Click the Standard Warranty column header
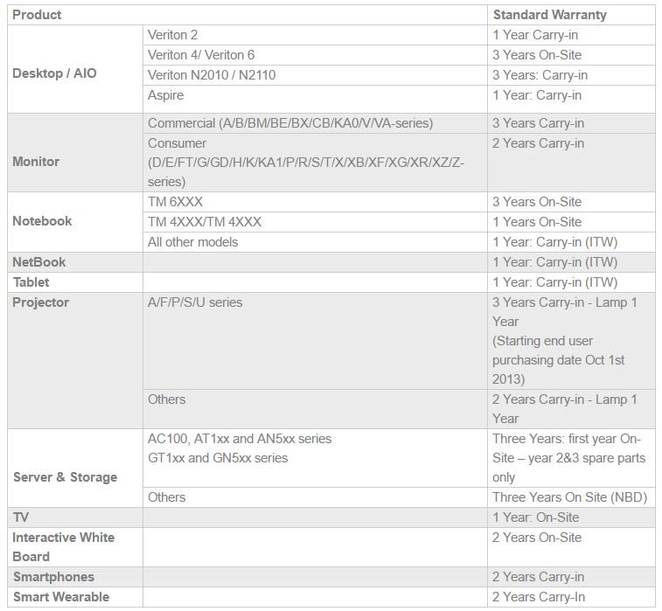Viewport: 662px width, 611px height. (549, 15)
